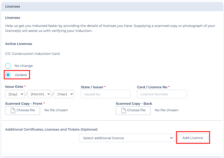224x158 pixels.
Task: Open the Issue Date [Year] dropdown
Action: click(x=64, y=94)
